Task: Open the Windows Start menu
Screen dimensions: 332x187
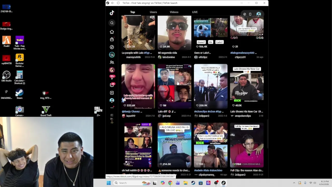Action: pos(109,183)
